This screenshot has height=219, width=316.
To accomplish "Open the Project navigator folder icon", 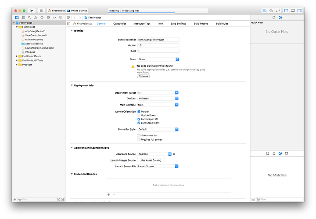I will click(x=17, y=18).
